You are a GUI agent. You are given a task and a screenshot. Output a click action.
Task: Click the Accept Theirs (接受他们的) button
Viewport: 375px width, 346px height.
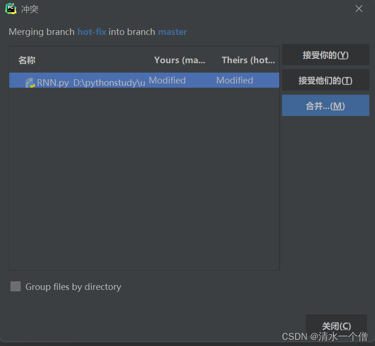(x=325, y=80)
